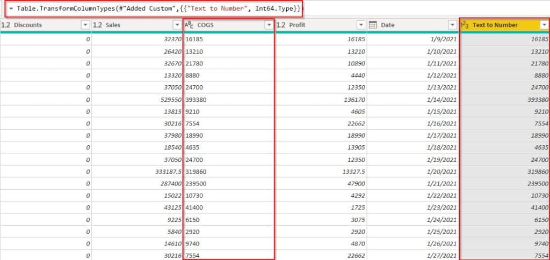Click Profit cell 4440
The height and width of the screenshot is (260, 550).
pos(321,76)
